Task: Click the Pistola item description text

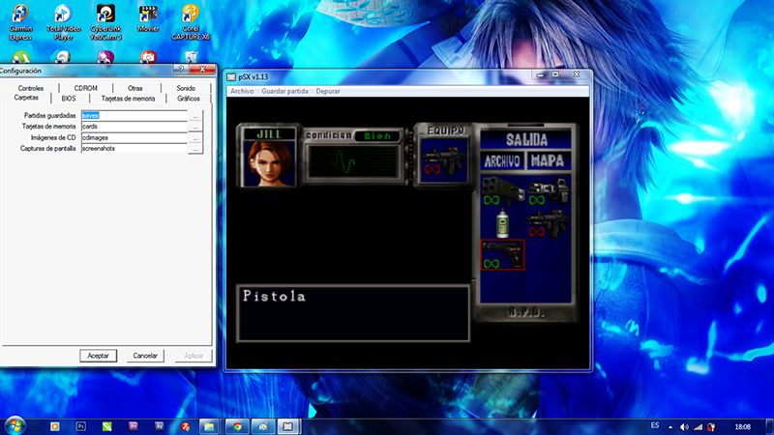Action: click(274, 296)
